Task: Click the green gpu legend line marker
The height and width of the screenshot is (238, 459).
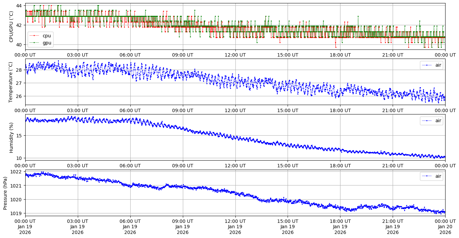Action: click(x=34, y=42)
